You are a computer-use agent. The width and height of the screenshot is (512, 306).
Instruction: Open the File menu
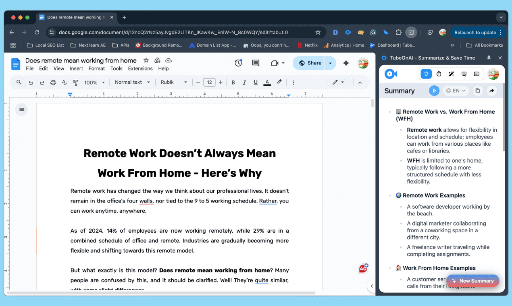click(29, 68)
